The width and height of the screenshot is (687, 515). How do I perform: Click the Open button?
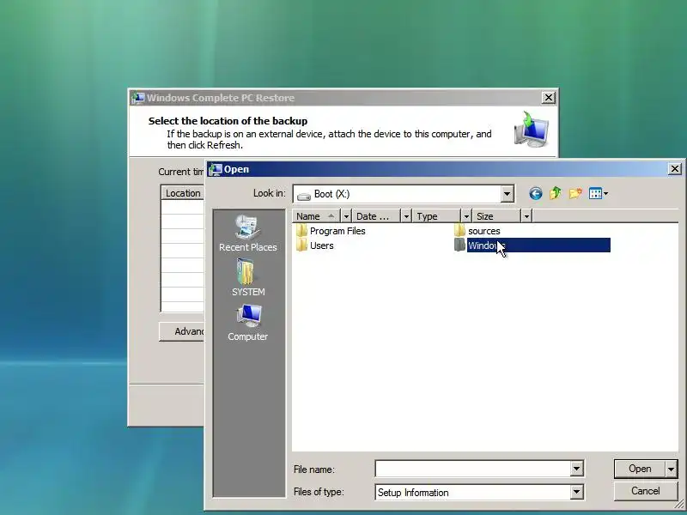(640, 469)
